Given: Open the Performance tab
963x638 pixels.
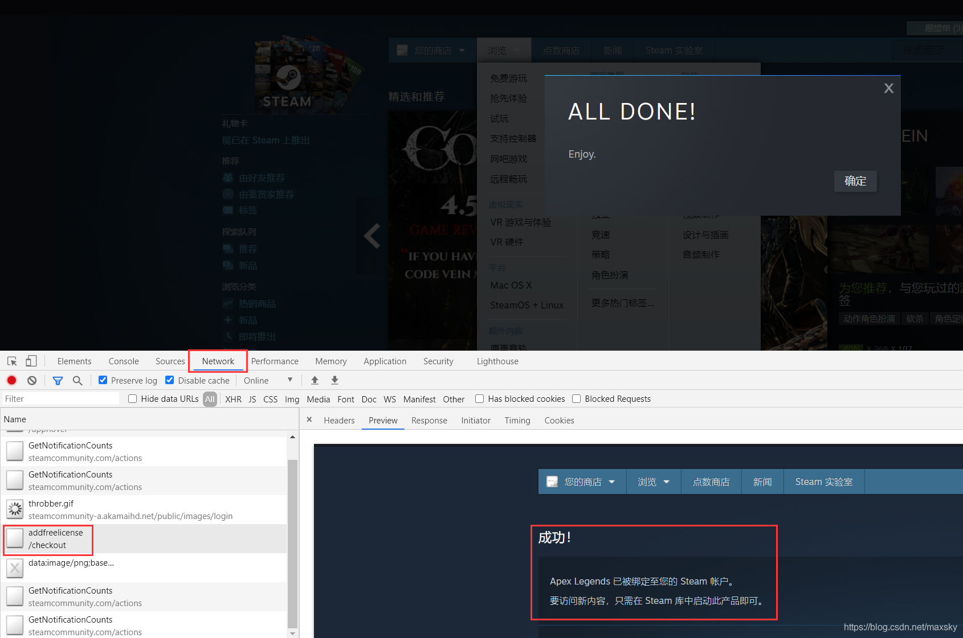Looking at the screenshot, I should click(275, 361).
